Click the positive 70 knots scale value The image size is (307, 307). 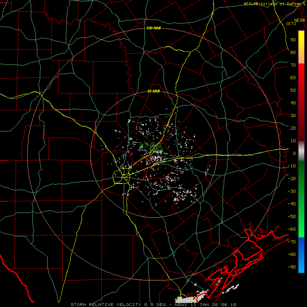pyautogui.click(x=293, y=65)
